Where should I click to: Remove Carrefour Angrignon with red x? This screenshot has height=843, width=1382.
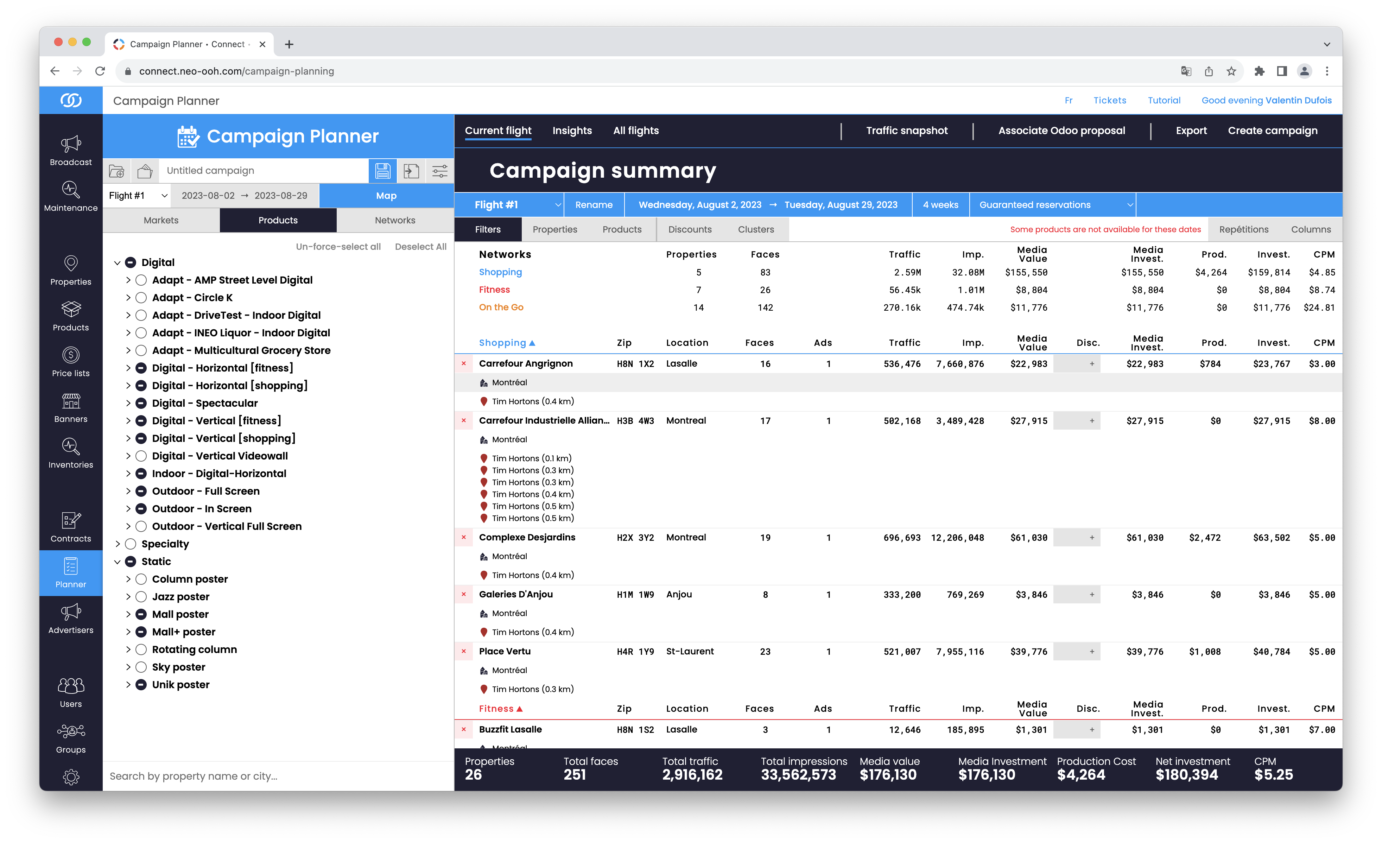point(464,363)
